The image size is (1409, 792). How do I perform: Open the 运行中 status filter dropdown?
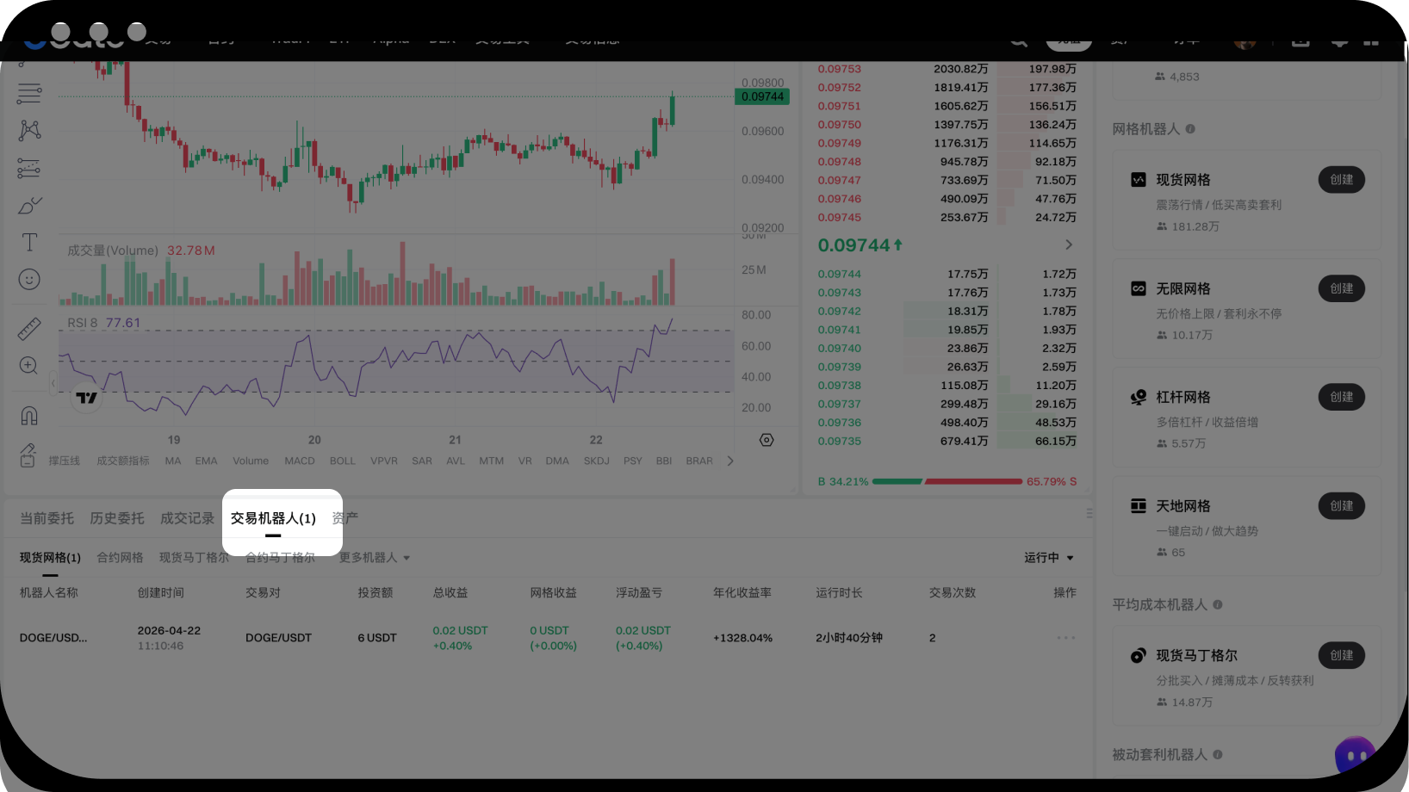(x=1048, y=558)
